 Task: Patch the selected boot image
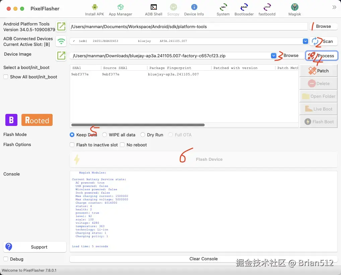pos(318,71)
